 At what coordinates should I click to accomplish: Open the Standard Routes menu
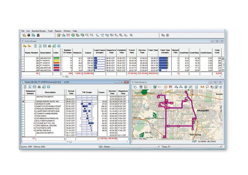coord(39,31)
